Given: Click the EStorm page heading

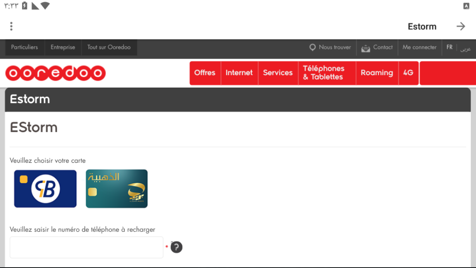Looking at the screenshot, I should pyautogui.click(x=34, y=127).
